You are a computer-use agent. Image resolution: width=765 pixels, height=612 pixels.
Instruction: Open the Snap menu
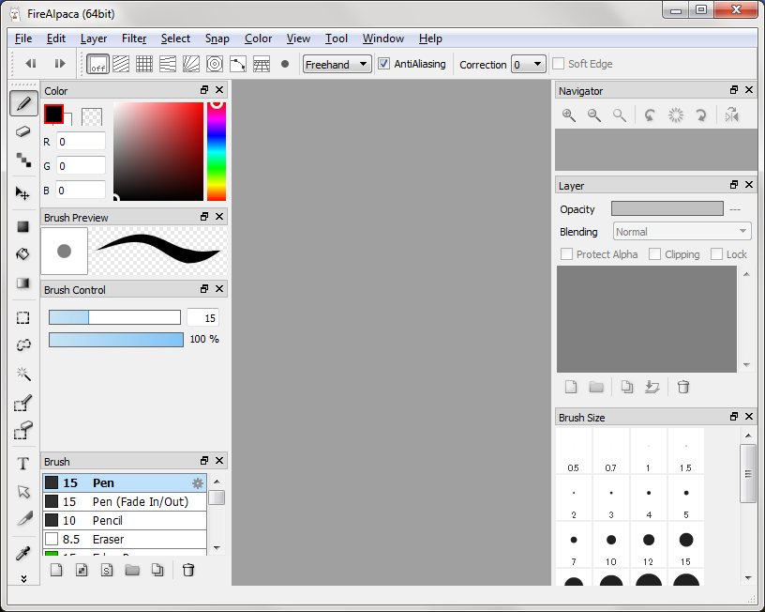click(x=217, y=38)
